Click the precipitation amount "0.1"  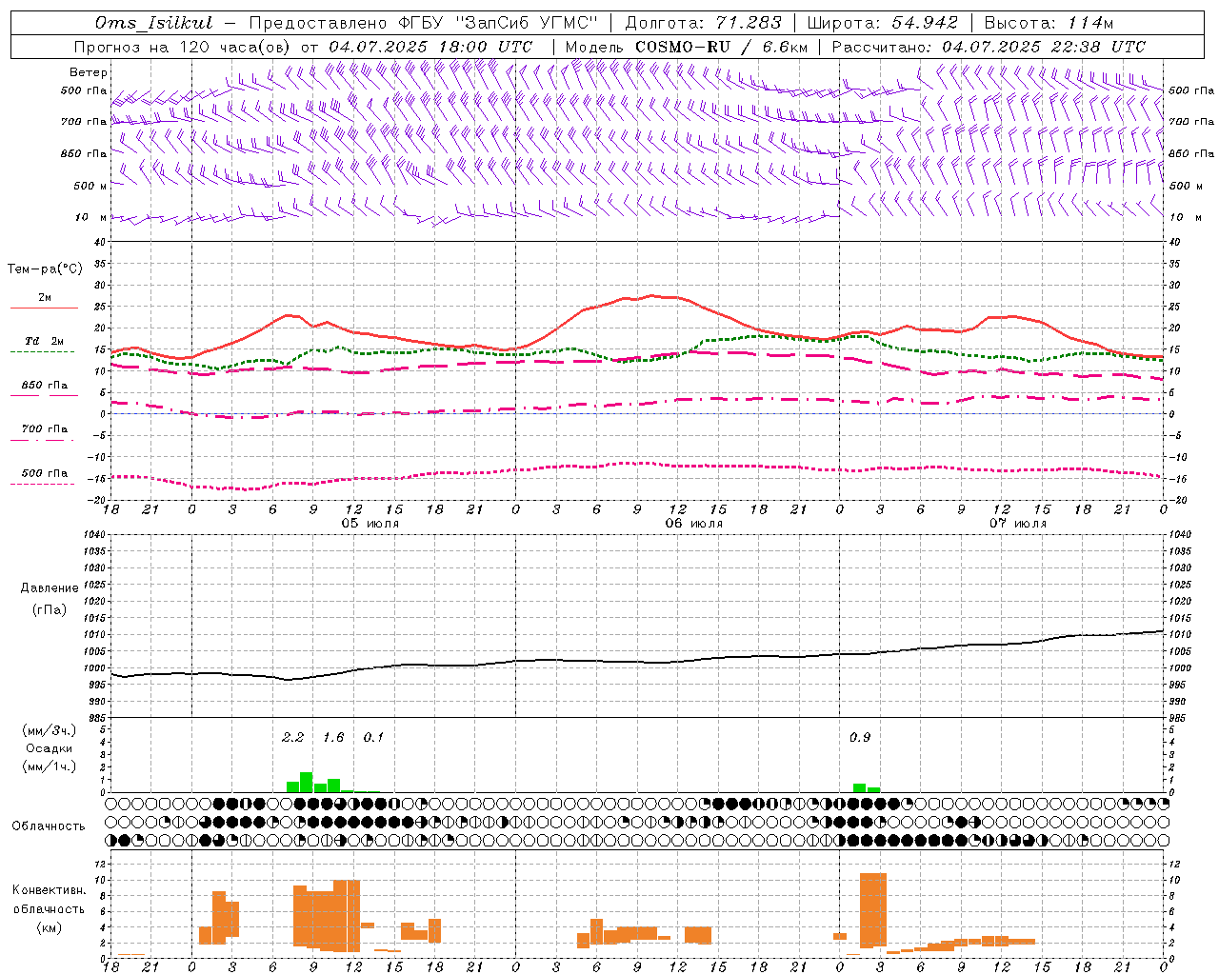coord(374,737)
